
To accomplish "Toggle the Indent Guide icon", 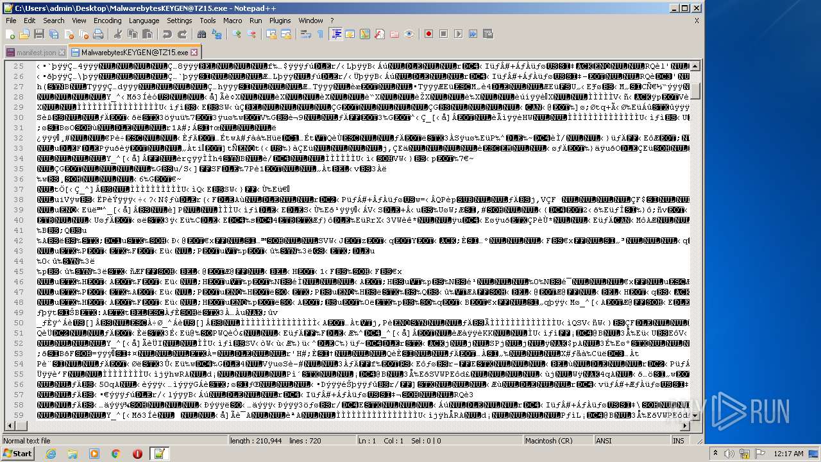I will tap(335, 34).
